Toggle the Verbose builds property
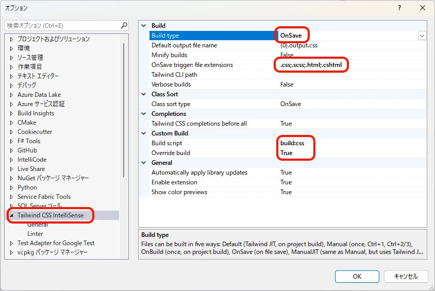This screenshot has width=435, height=291. click(350, 84)
